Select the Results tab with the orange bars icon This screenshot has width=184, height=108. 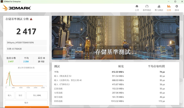pos(169,8)
